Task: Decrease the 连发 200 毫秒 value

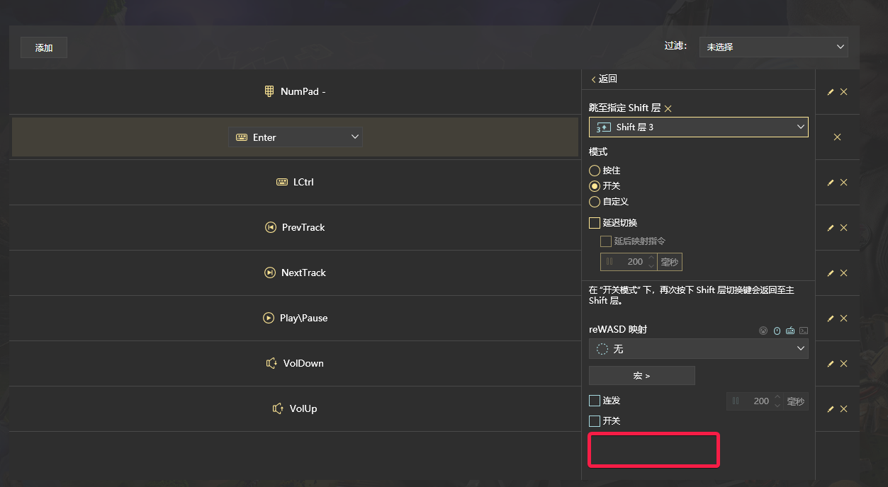Action: 777,405
